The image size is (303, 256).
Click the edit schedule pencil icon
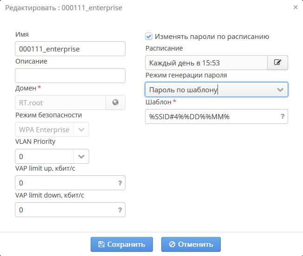278,63
